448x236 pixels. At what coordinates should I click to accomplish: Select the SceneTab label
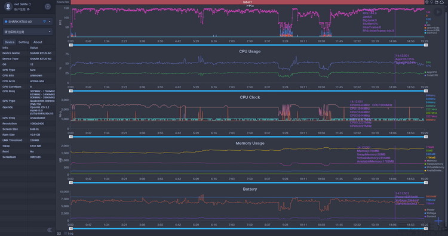(63, 2)
